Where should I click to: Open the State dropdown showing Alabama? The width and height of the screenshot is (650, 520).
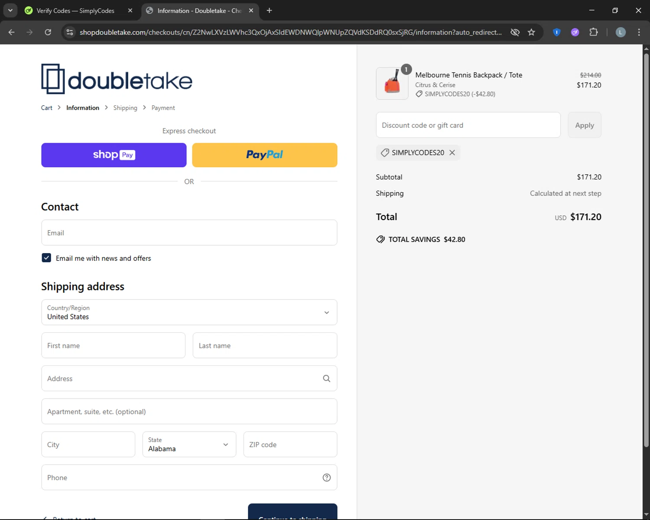(189, 444)
